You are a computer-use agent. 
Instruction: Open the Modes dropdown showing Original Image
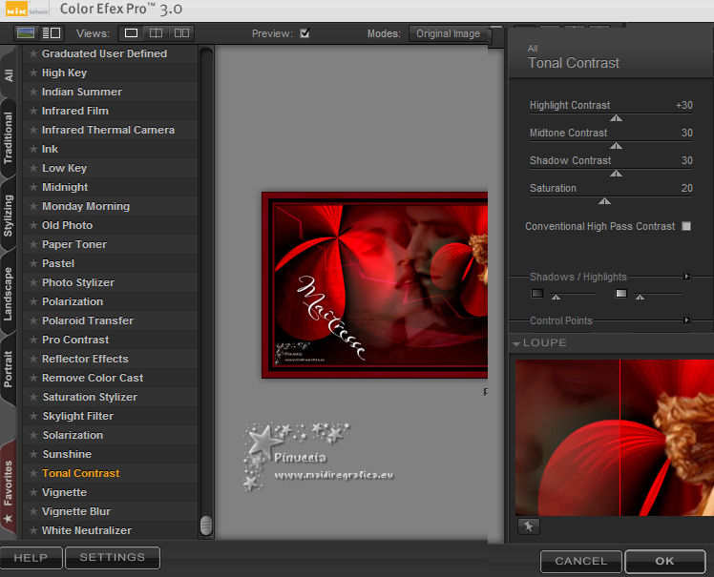click(449, 33)
